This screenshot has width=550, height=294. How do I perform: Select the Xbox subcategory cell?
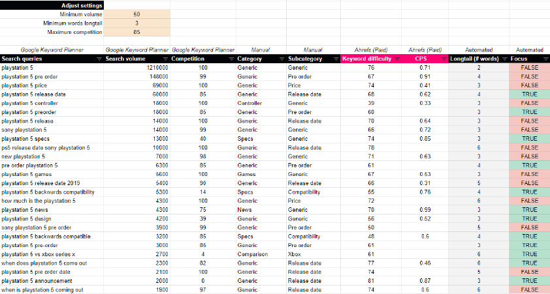314,254
